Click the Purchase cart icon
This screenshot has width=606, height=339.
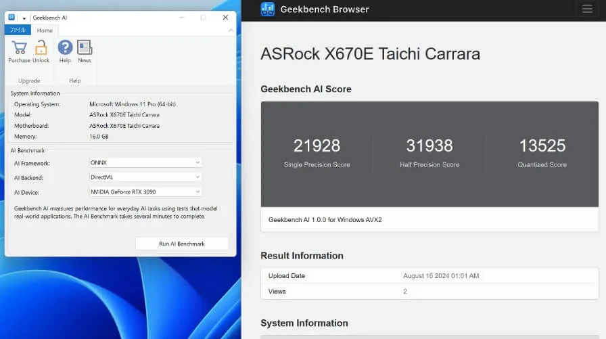(x=19, y=48)
